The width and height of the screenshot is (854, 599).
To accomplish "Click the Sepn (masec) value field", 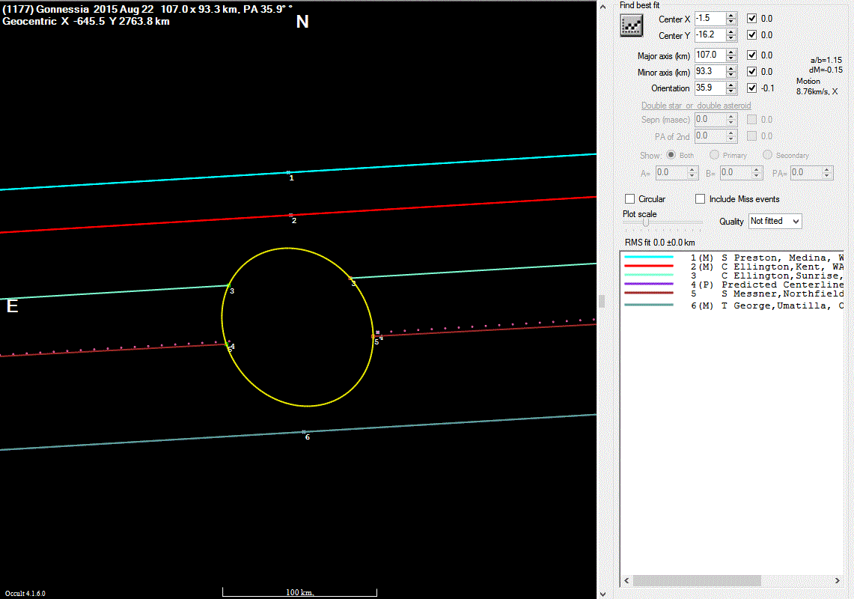I will pyautogui.click(x=711, y=119).
